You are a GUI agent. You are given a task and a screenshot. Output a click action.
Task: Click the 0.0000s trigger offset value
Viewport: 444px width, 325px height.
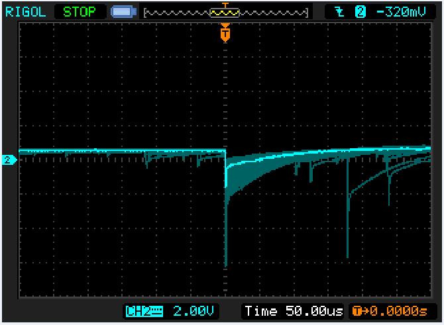pos(398,311)
